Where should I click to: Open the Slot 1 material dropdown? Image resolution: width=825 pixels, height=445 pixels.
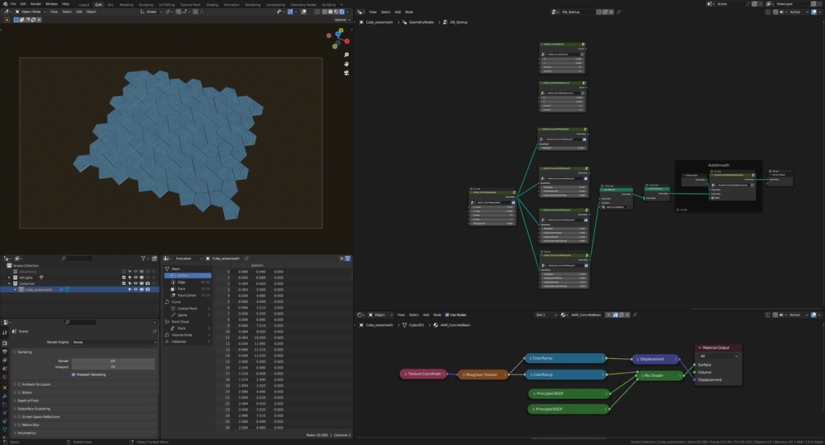point(546,314)
